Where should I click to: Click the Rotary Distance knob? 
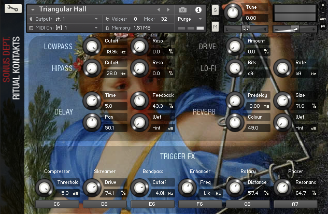point(235,188)
